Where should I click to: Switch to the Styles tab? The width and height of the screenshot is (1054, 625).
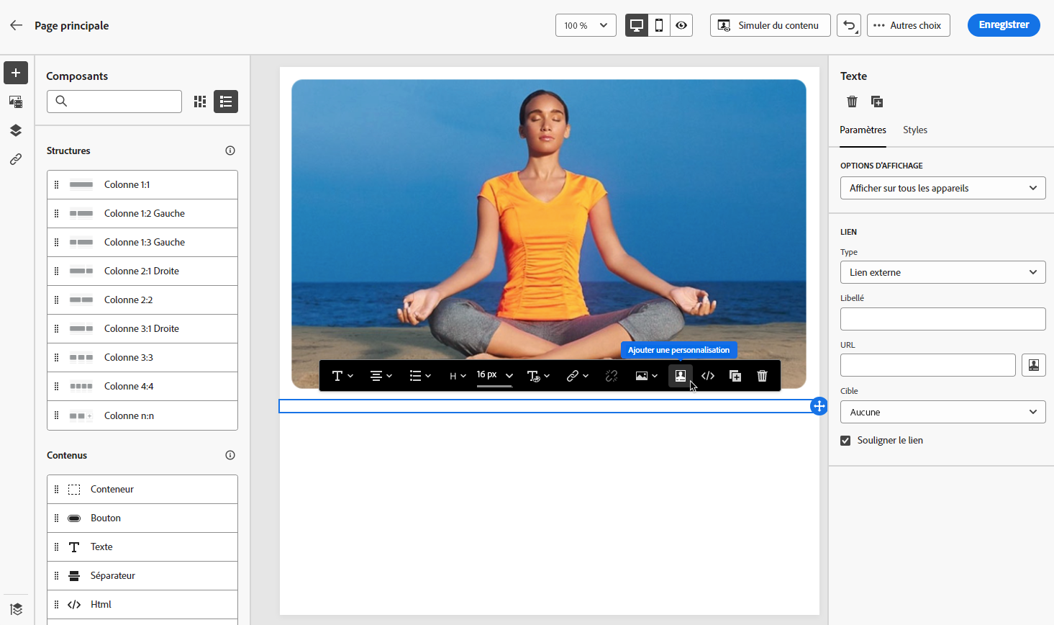pyautogui.click(x=915, y=130)
